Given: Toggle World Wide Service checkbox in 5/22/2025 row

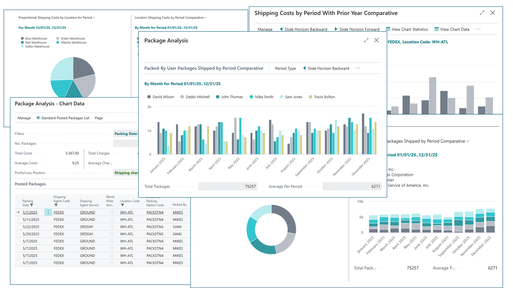Looking at the screenshot, I should (112, 227).
